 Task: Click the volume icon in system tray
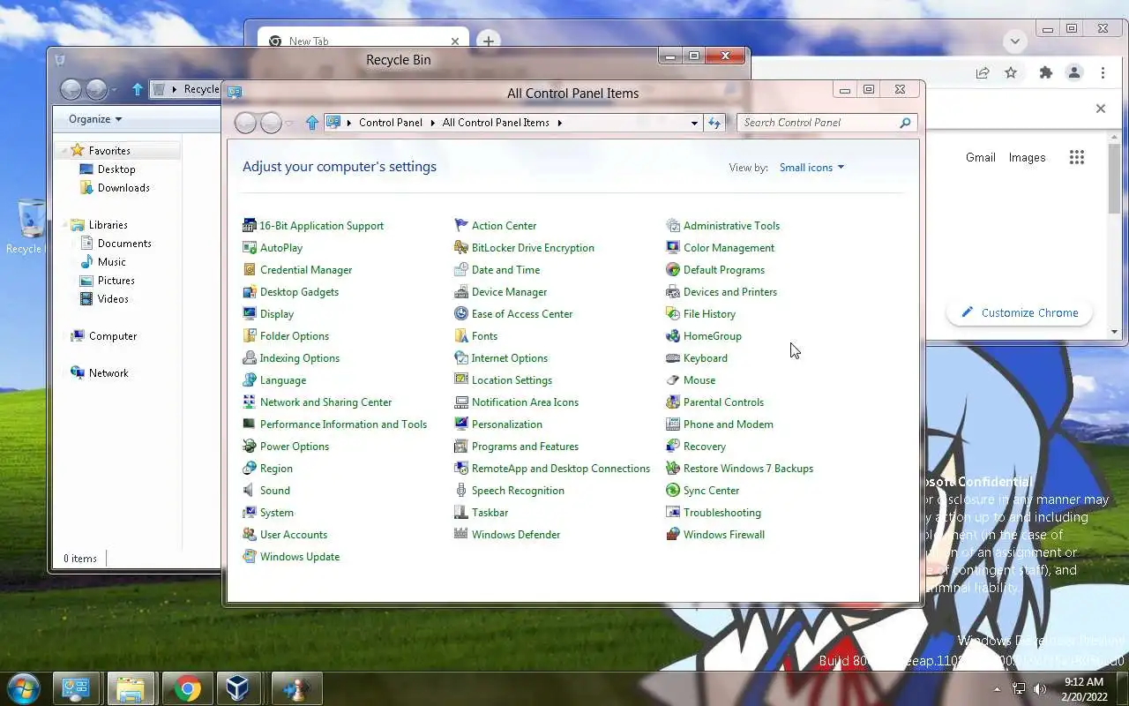tap(1040, 689)
